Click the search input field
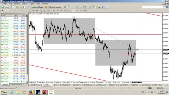 pos(152,7)
